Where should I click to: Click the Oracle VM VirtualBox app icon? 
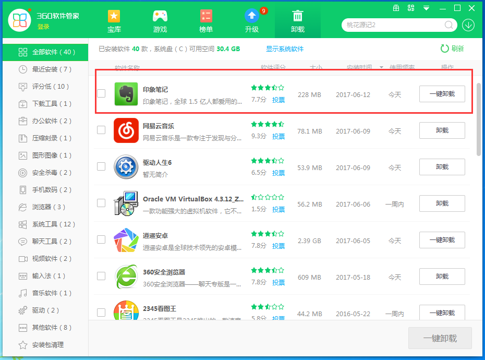[127, 203]
